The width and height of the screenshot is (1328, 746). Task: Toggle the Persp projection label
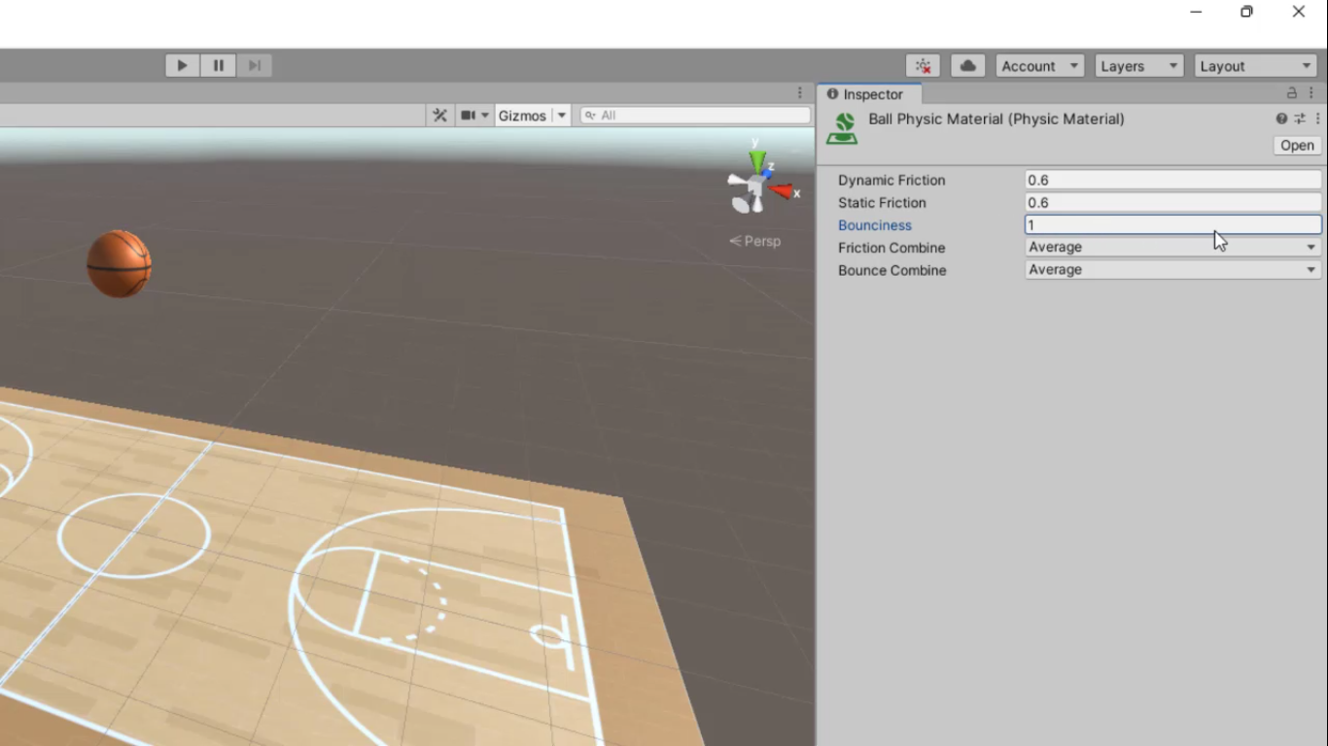click(x=755, y=241)
